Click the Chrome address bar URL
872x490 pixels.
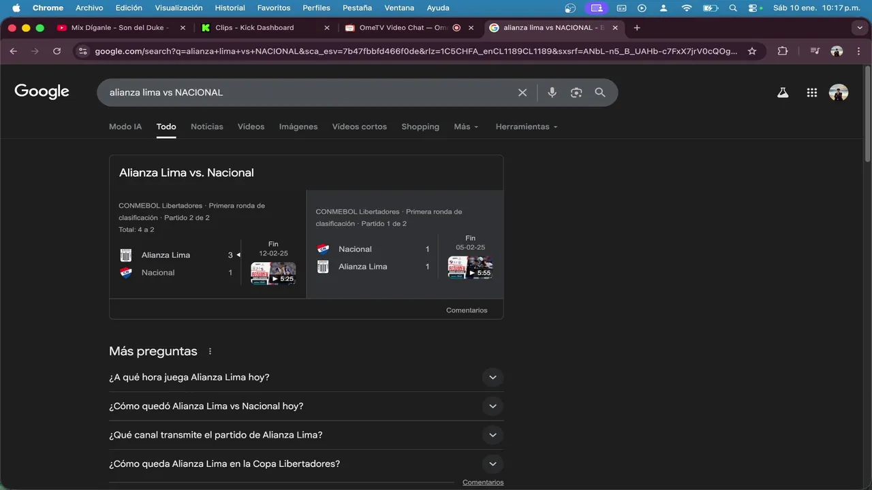[x=416, y=51]
